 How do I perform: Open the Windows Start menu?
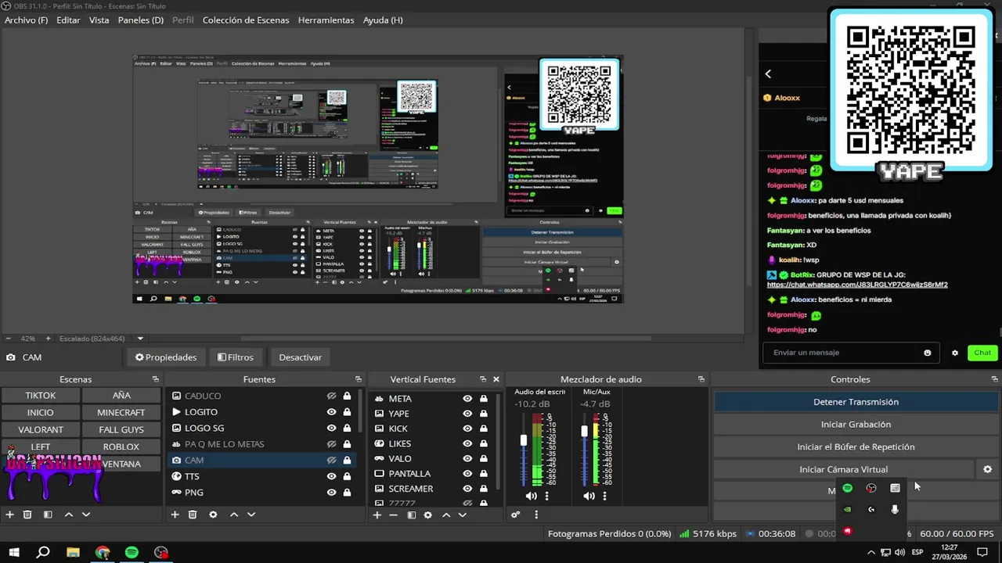[x=13, y=552]
